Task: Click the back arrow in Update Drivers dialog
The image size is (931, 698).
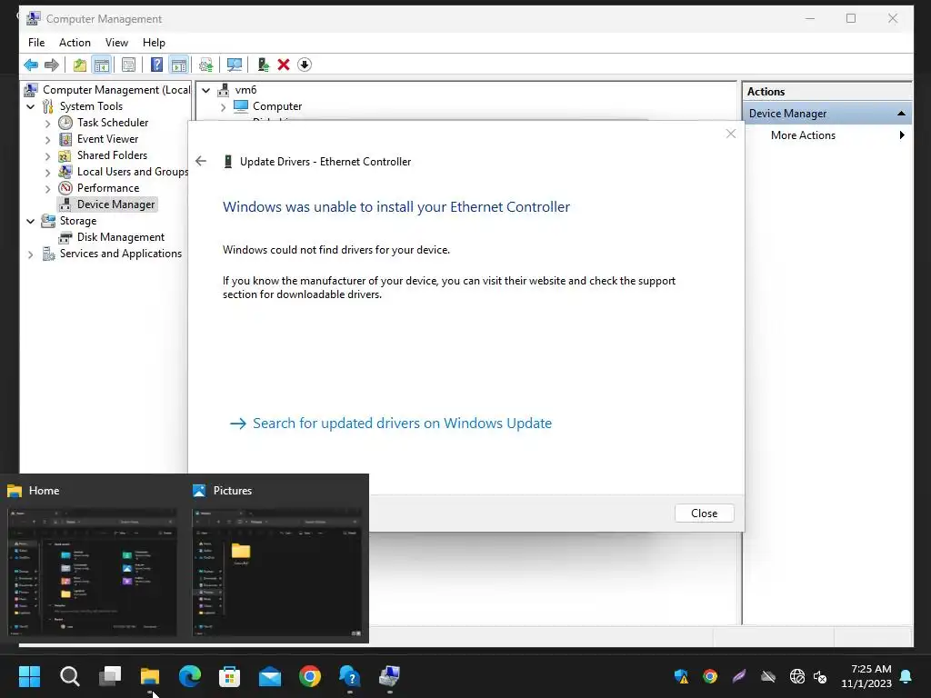Action: [x=201, y=161]
